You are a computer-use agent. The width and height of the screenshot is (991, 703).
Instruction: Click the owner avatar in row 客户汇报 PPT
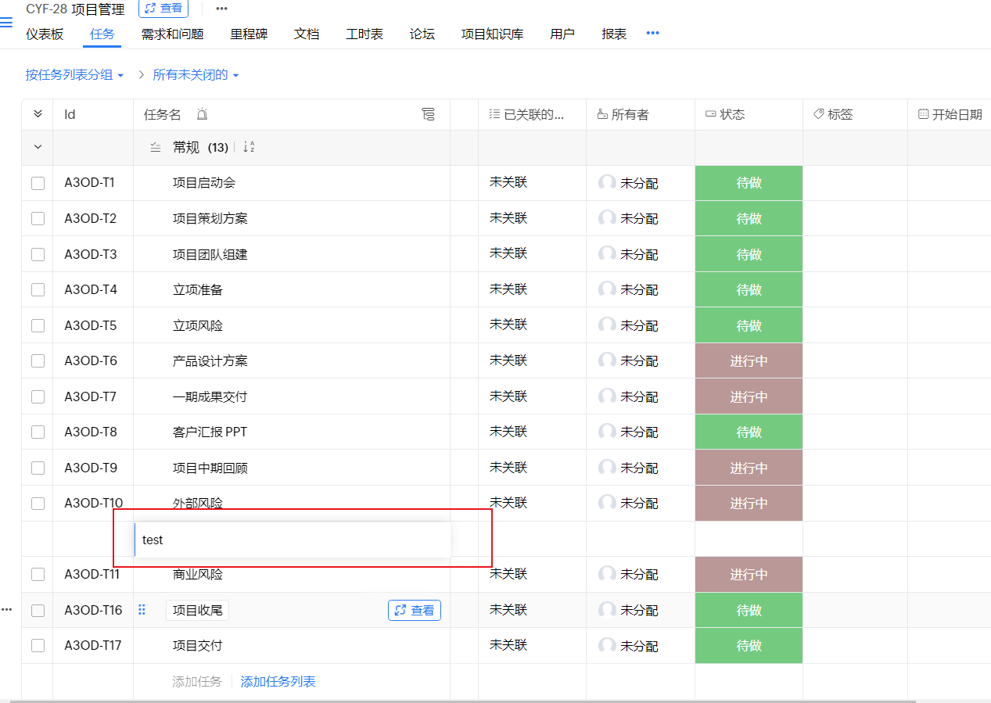[607, 432]
